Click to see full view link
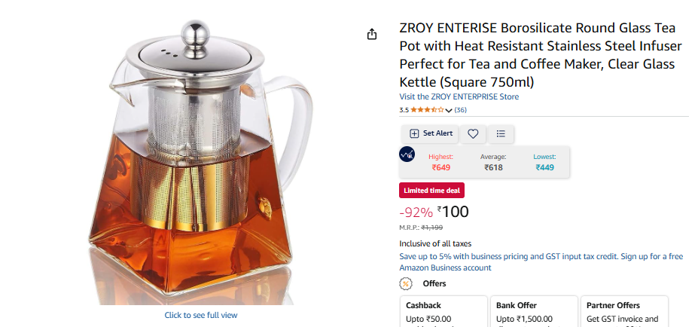The height and width of the screenshot is (327, 698). coord(201,315)
